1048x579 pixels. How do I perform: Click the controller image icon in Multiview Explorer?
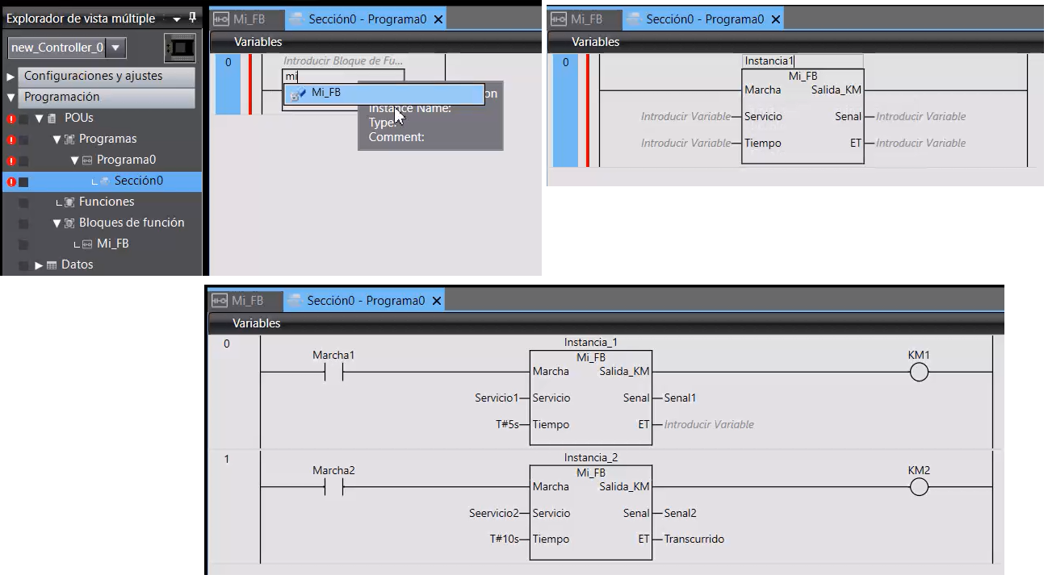tap(179, 48)
